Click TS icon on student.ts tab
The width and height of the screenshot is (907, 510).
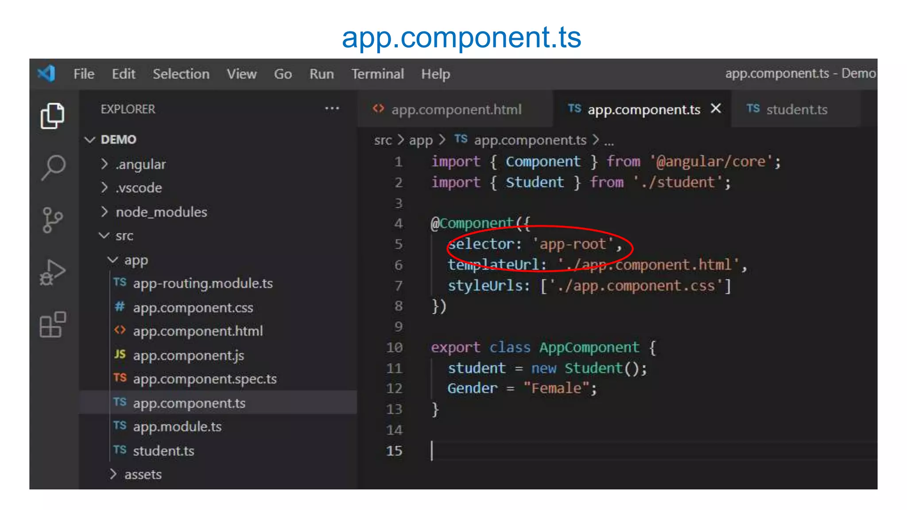(x=753, y=108)
